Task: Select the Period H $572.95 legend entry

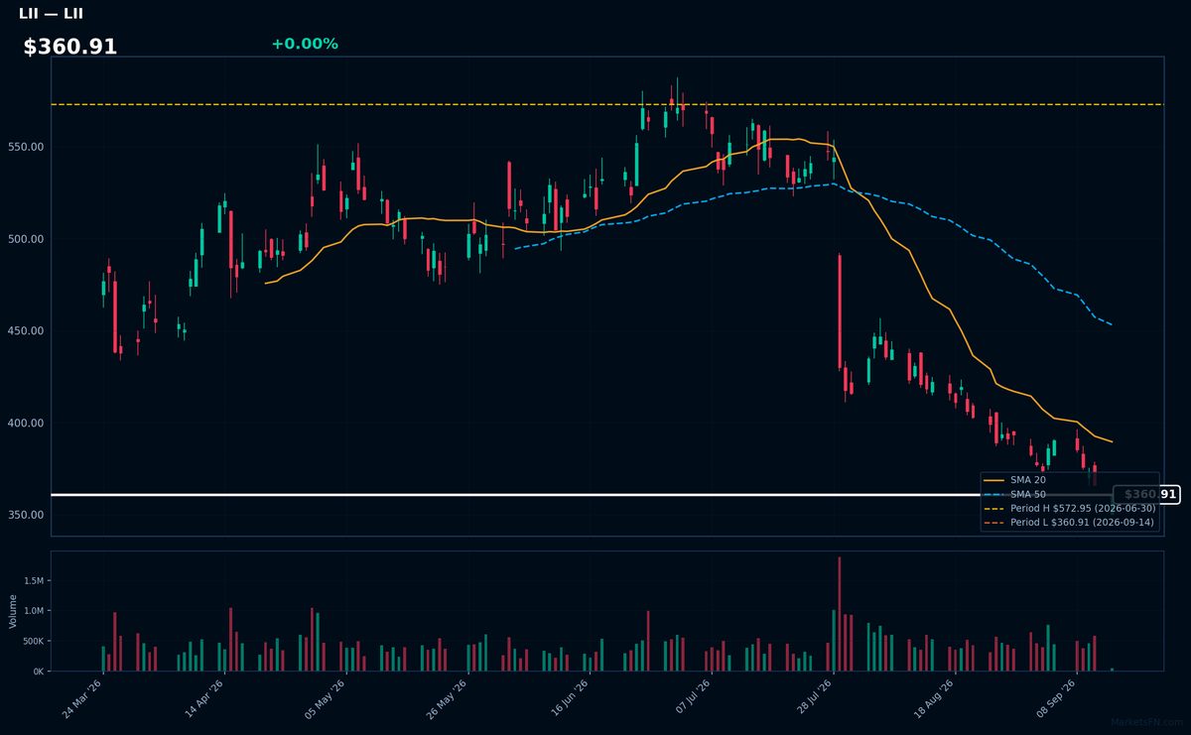Action: [x=1070, y=508]
